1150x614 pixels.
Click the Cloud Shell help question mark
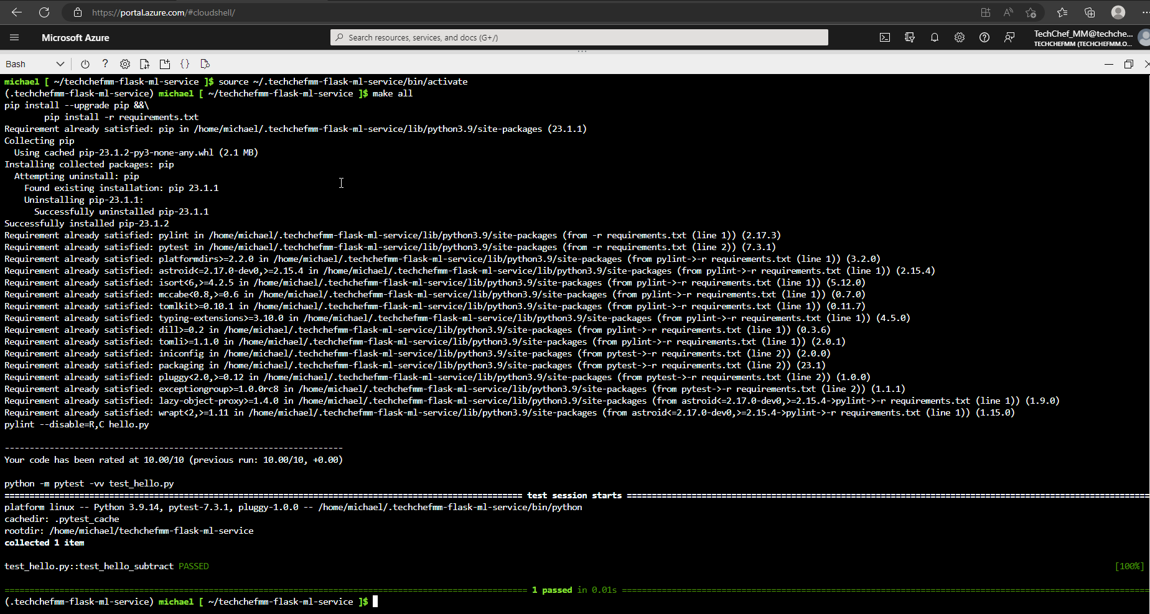click(105, 63)
